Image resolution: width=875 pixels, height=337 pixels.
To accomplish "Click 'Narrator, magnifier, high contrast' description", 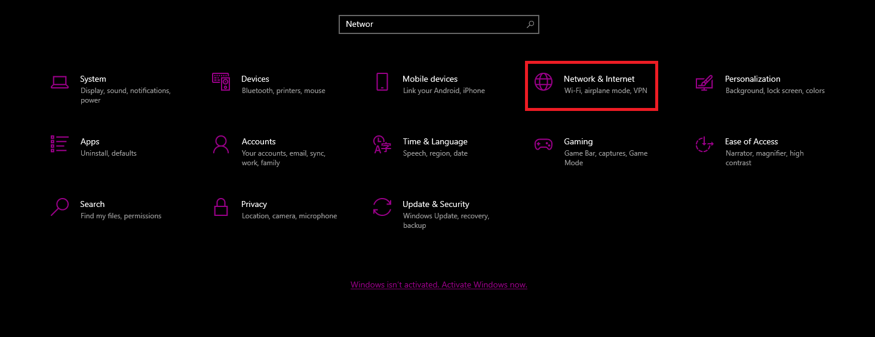I will coord(765,158).
